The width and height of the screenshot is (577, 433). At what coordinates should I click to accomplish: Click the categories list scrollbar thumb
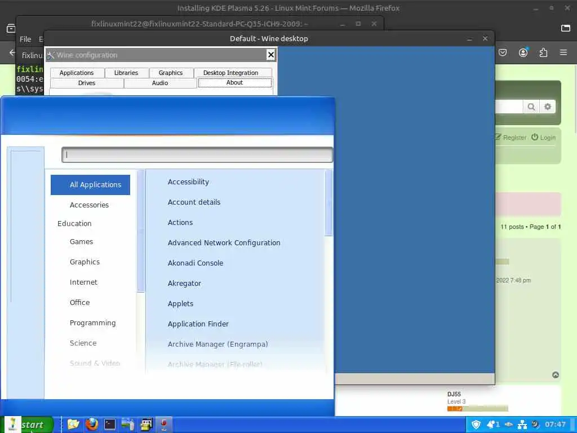(140, 231)
